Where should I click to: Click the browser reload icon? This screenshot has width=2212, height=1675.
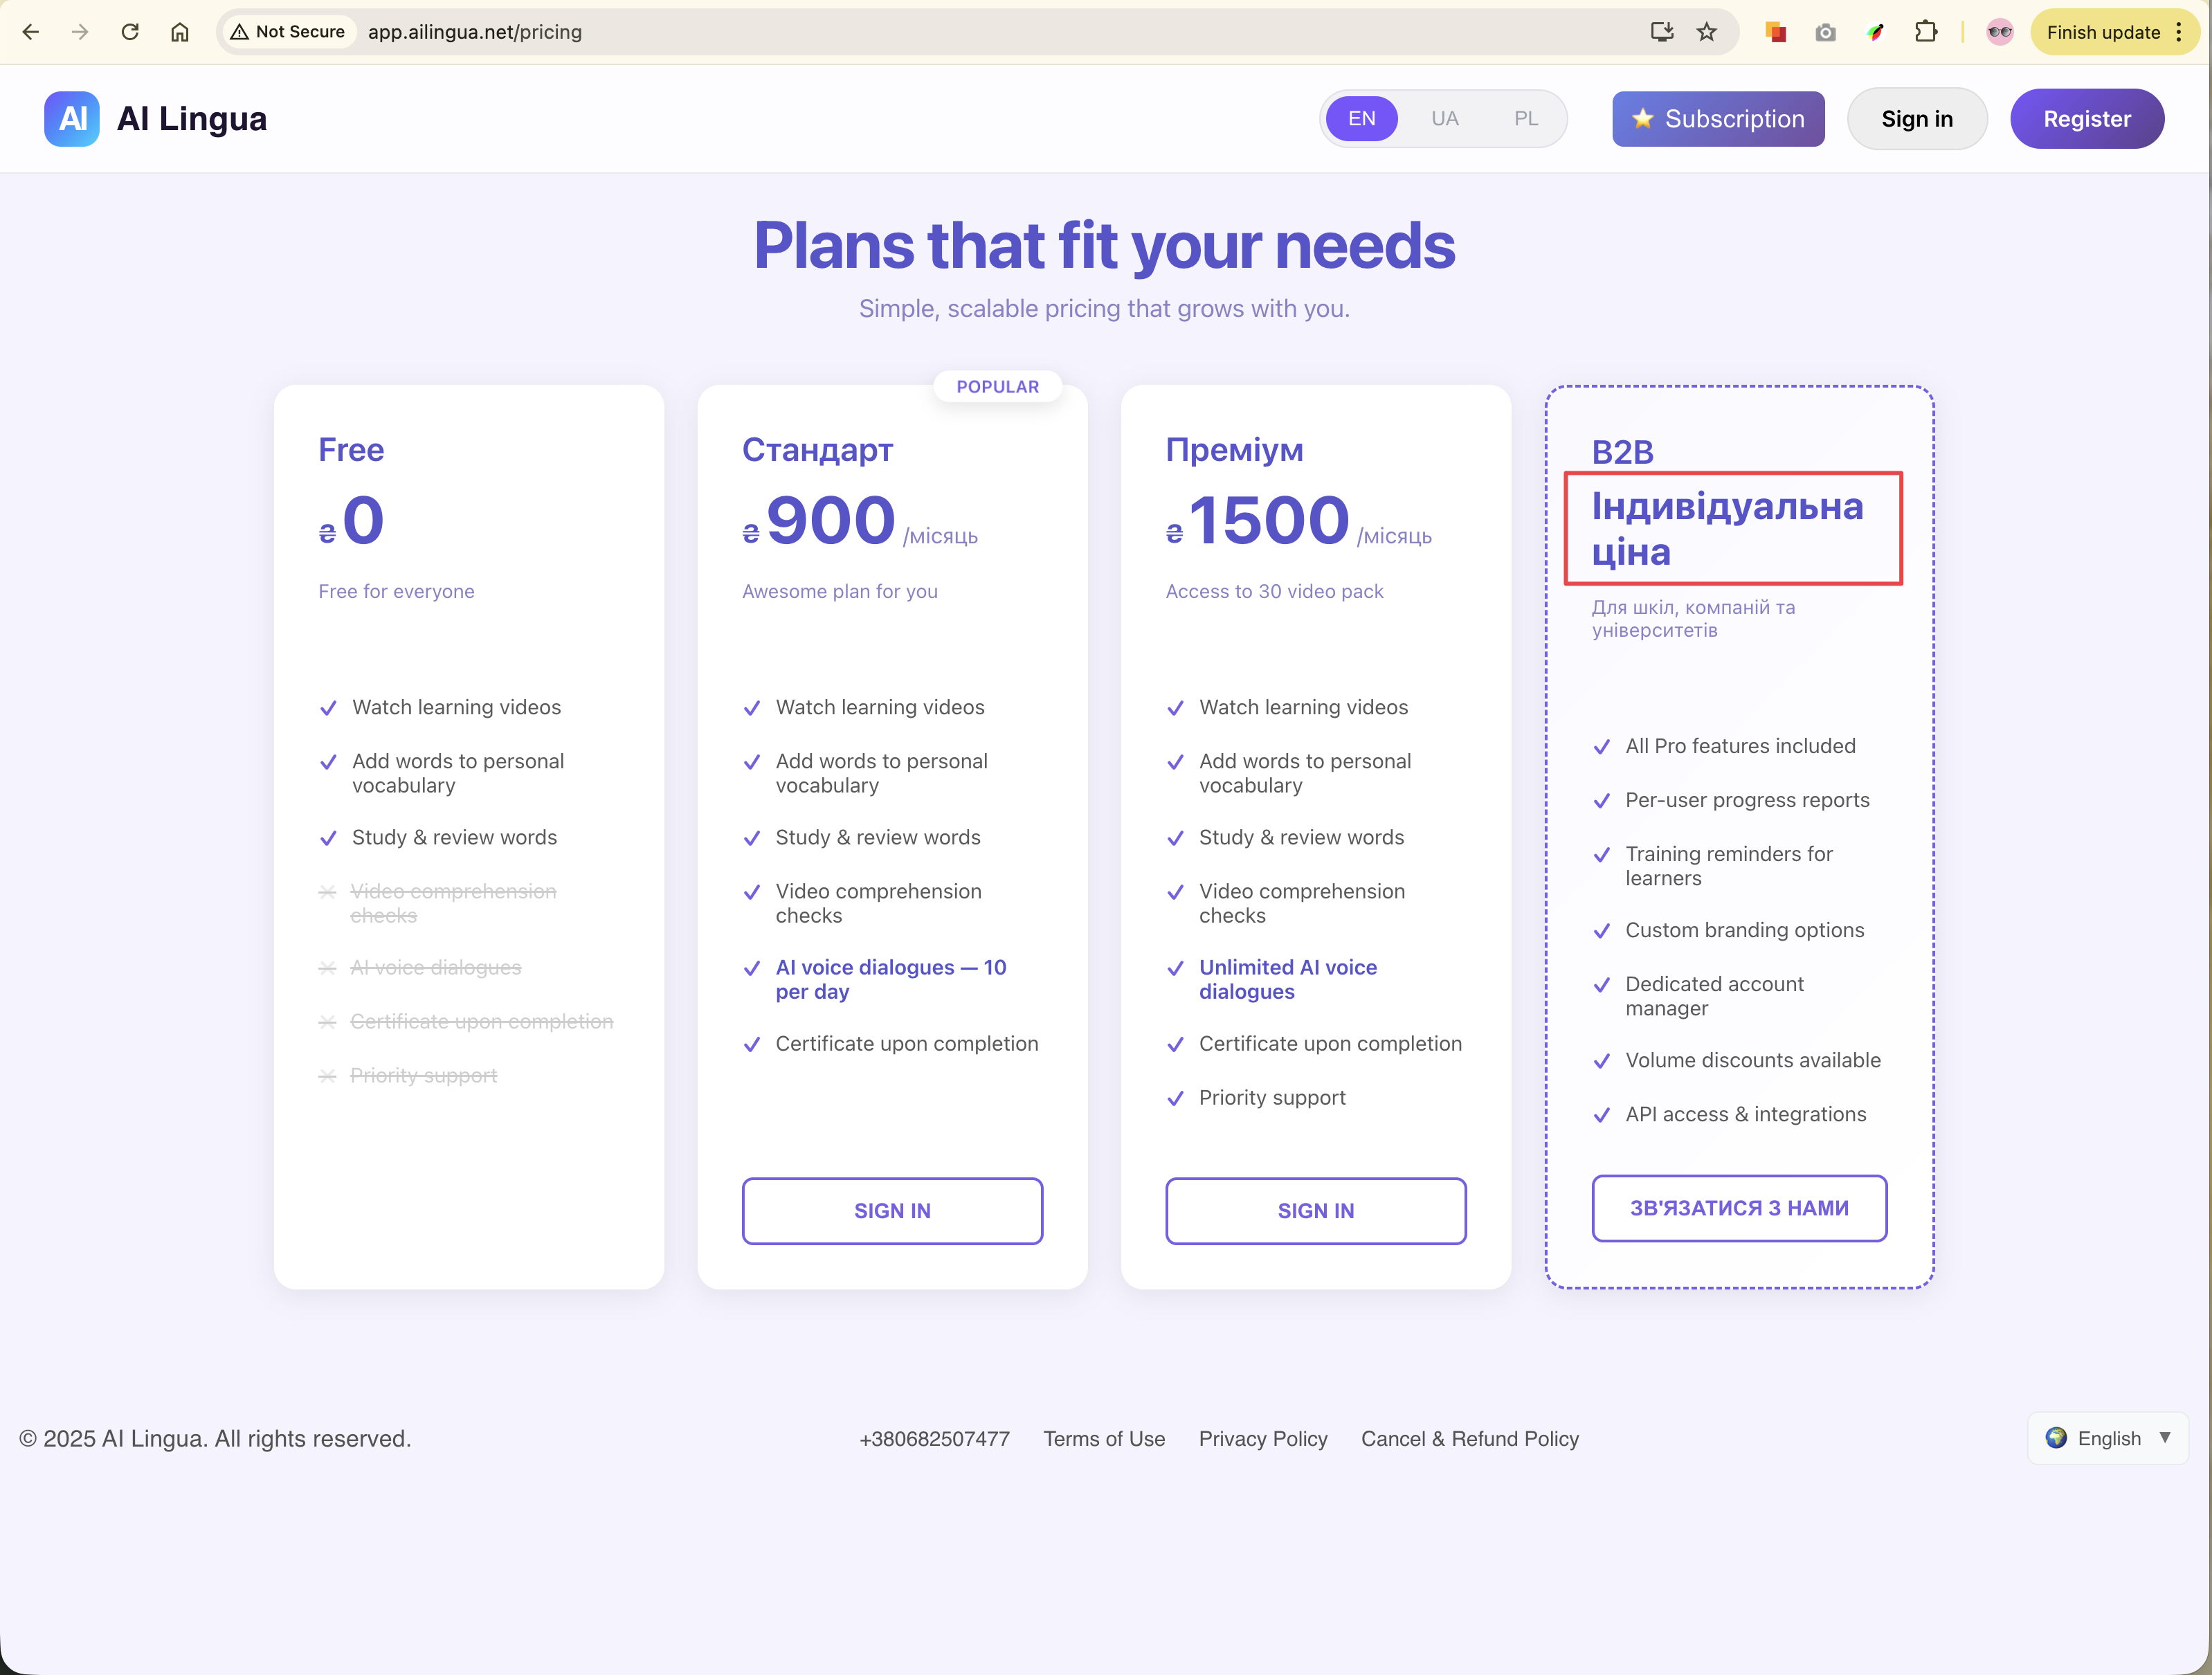[x=130, y=32]
